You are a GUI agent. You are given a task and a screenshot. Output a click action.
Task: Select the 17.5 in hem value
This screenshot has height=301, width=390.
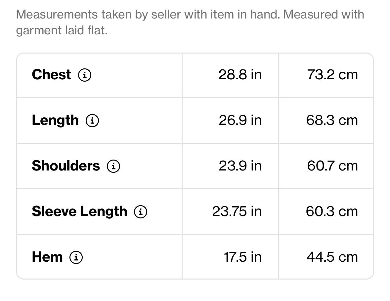(243, 257)
